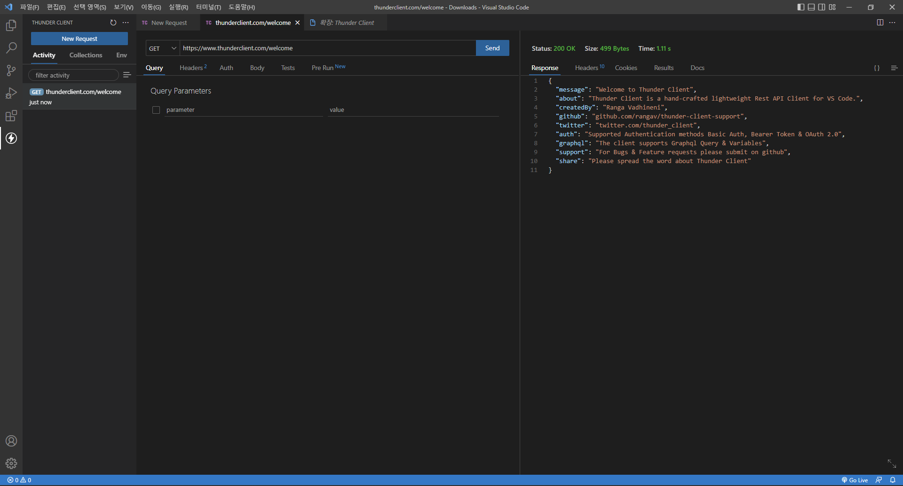
Task: Click the New Request button
Action: coord(79,39)
